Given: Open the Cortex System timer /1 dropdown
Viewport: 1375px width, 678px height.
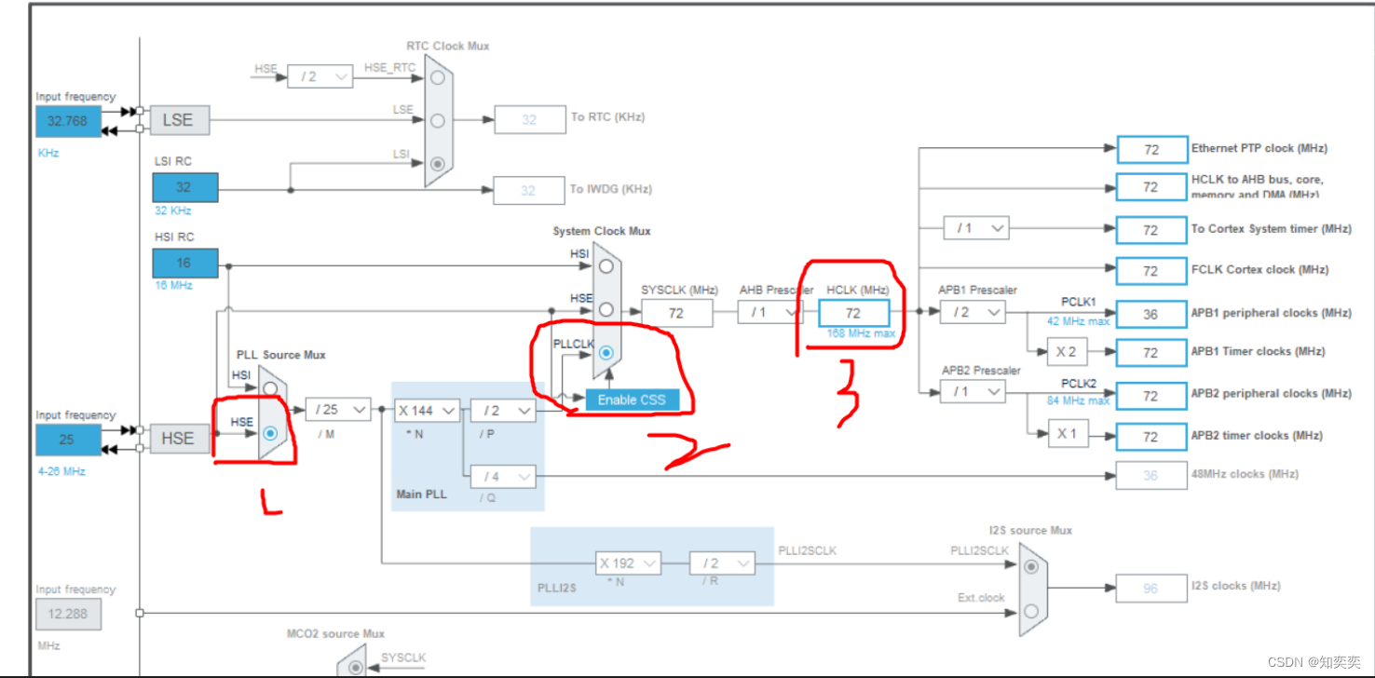Looking at the screenshot, I should (976, 227).
